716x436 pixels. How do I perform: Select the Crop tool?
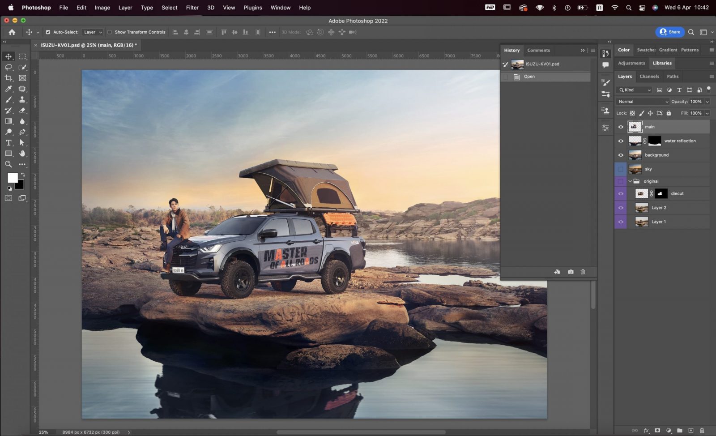point(9,78)
